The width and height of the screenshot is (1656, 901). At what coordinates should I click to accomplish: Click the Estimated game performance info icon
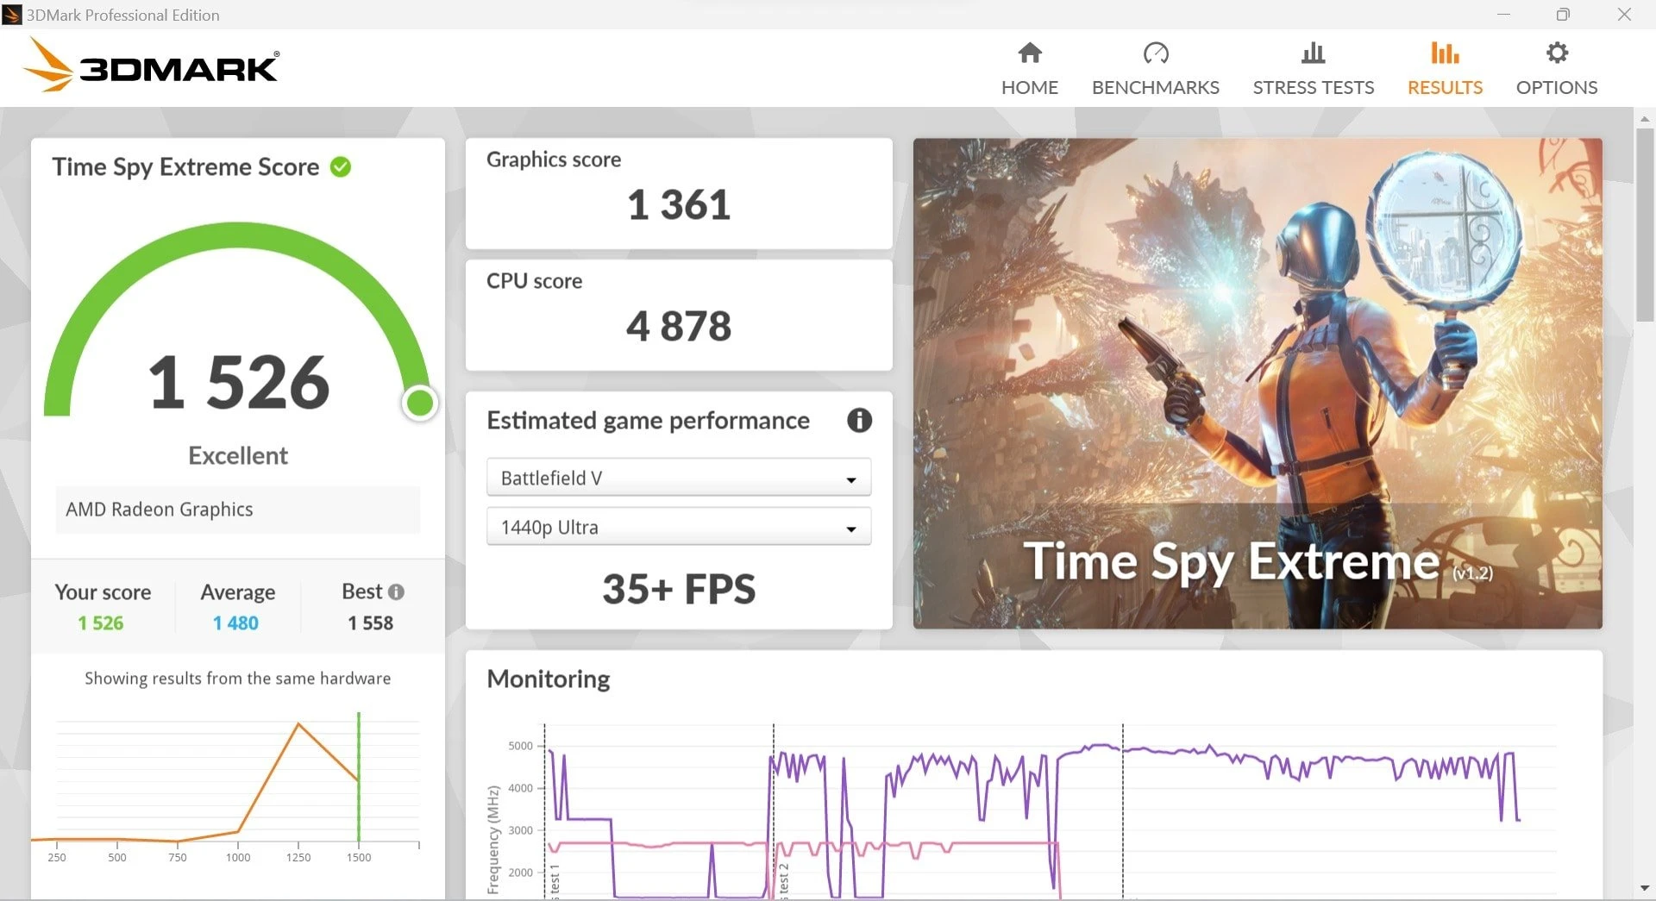click(x=859, y=420)
